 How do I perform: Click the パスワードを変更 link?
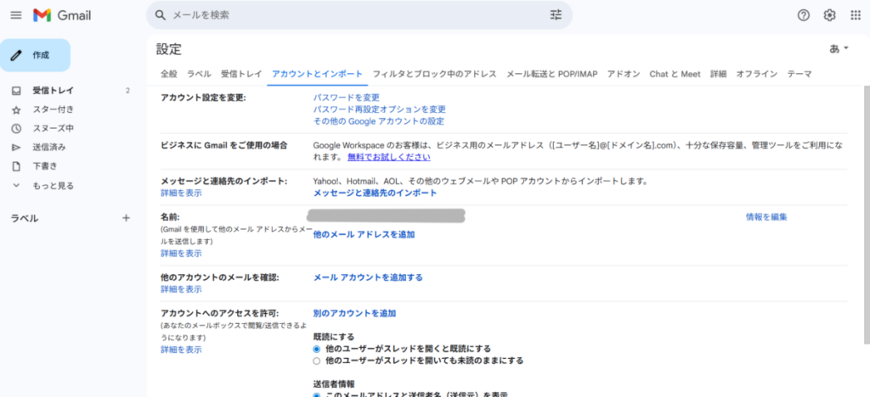point(346,98)
